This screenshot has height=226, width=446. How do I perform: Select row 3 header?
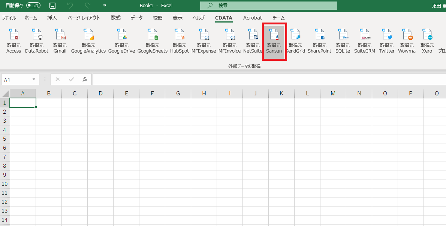[5, 121]
